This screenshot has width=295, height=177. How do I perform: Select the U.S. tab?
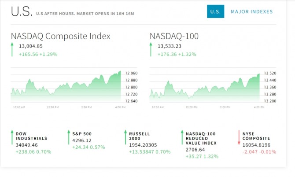pos(215,11)
